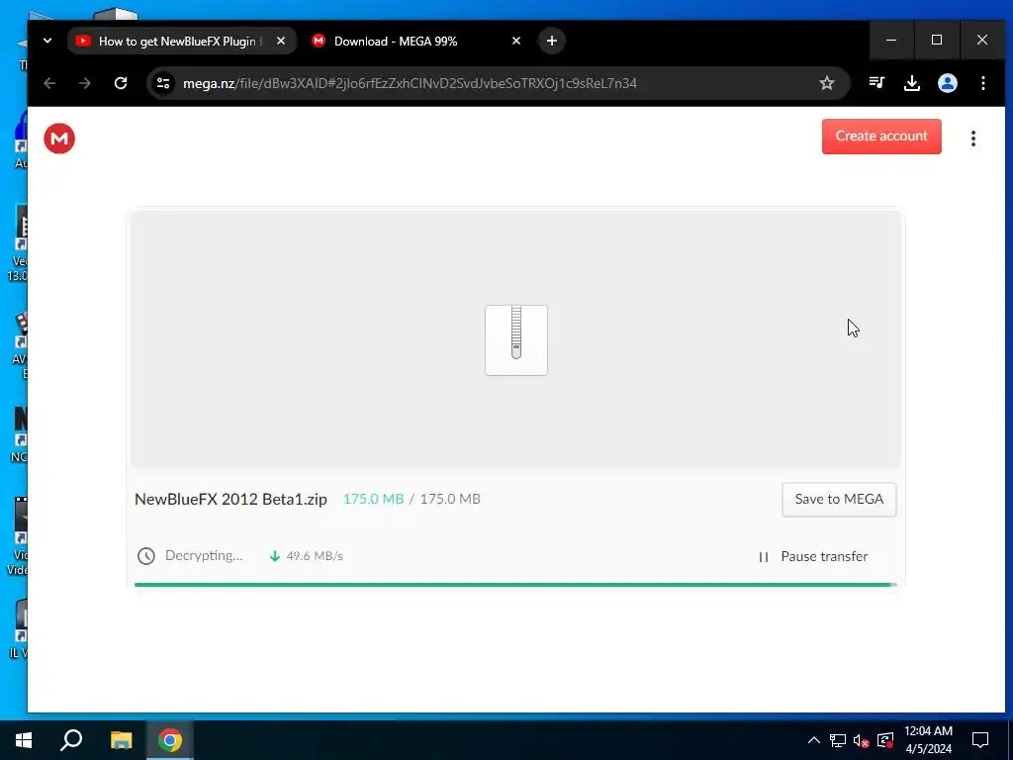Click the NewBlueFX 2012 Beta1.zip filename
The image size is (1013, 760).
230,499
